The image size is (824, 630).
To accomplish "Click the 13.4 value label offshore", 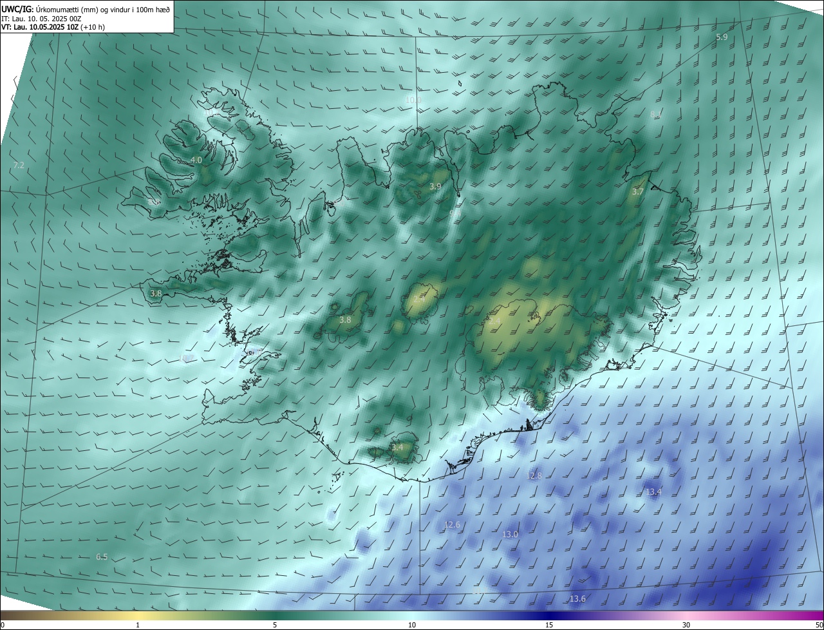I will (653, 492).
